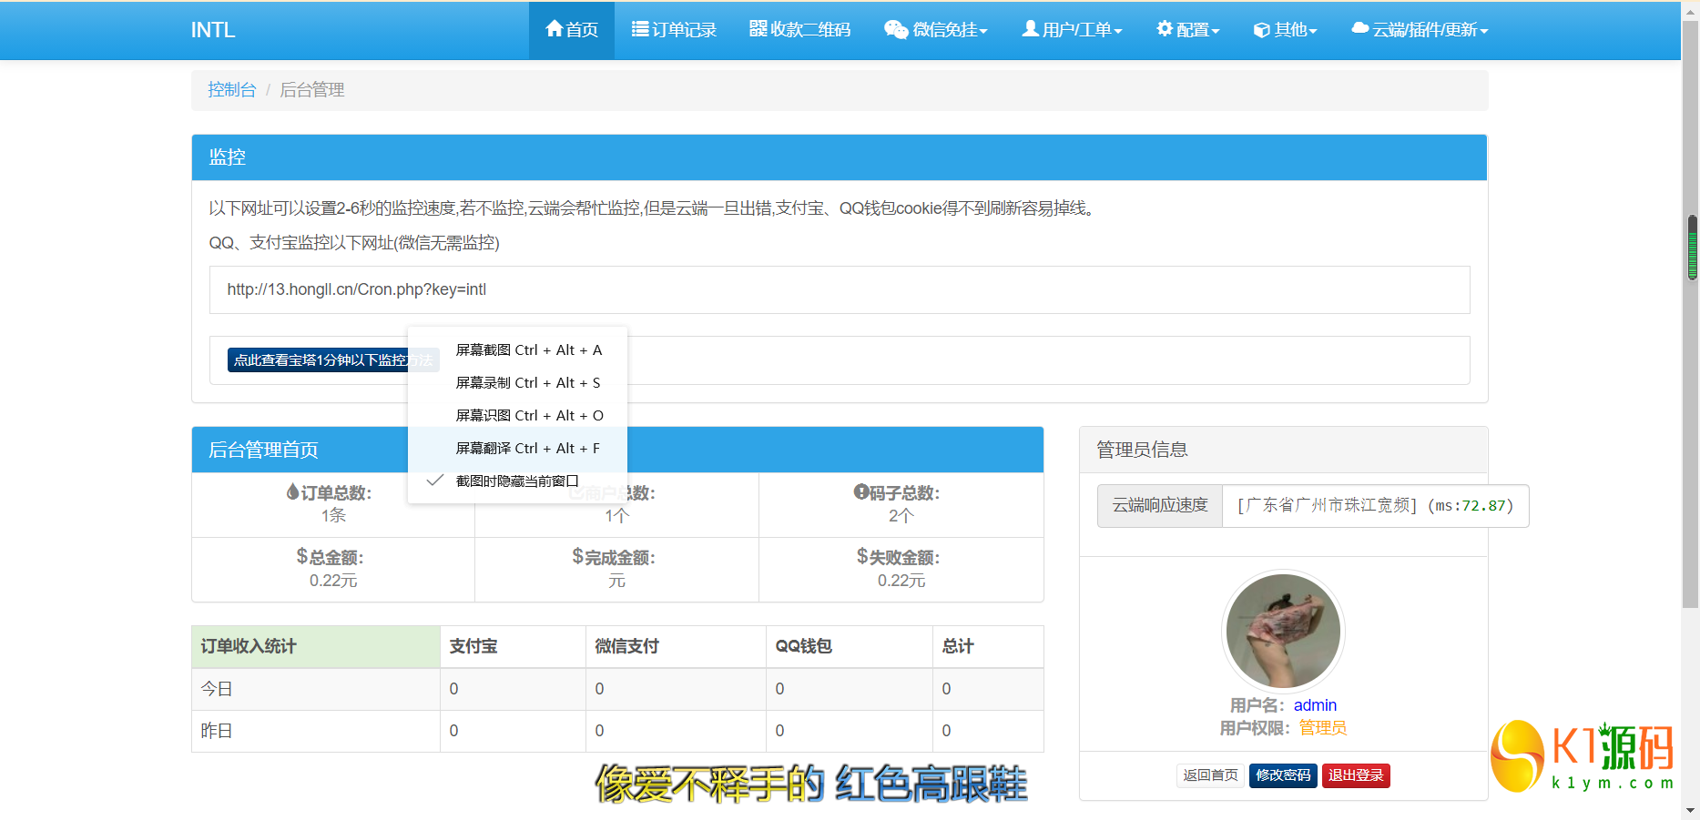Click the cloud icon on 云端/插件/更新

(x=1359, y=28)
